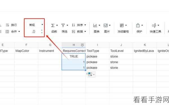This screenshot has height=105, width=169.
Task: Expand the chart dropdown arrow
Action: coord(99,25)
